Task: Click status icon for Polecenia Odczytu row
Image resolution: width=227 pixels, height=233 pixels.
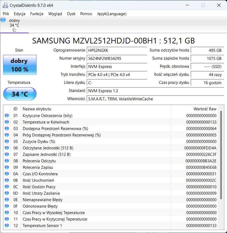Action: (x=7, y=161)
